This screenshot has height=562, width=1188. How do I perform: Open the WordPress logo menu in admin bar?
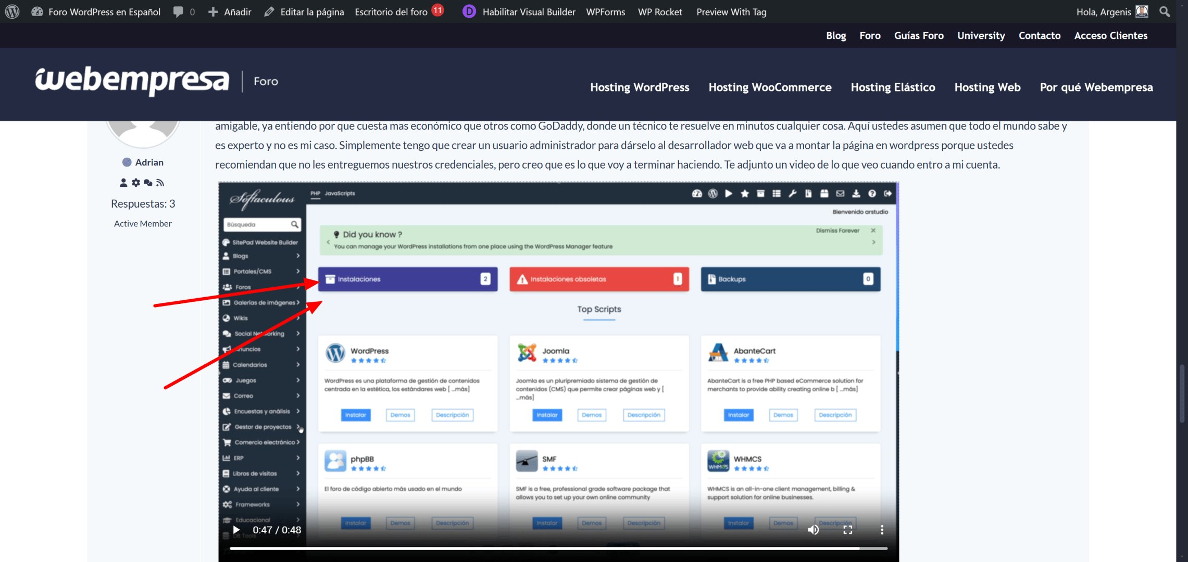[12, 11]
